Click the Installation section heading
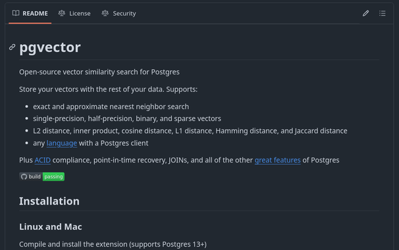Screen dimensions: 399x250 tap(49, 201)
